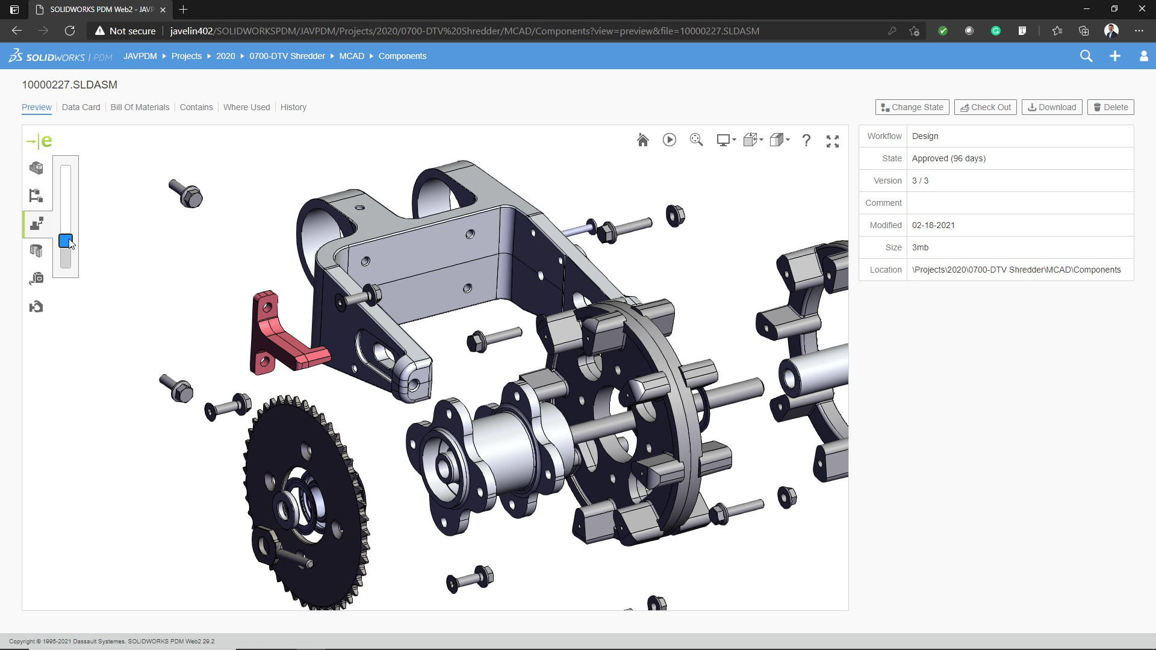Click the Home view icon in viewer toolbar
Viewport: 1156px width, 650px height.
(x=642, y=140)
